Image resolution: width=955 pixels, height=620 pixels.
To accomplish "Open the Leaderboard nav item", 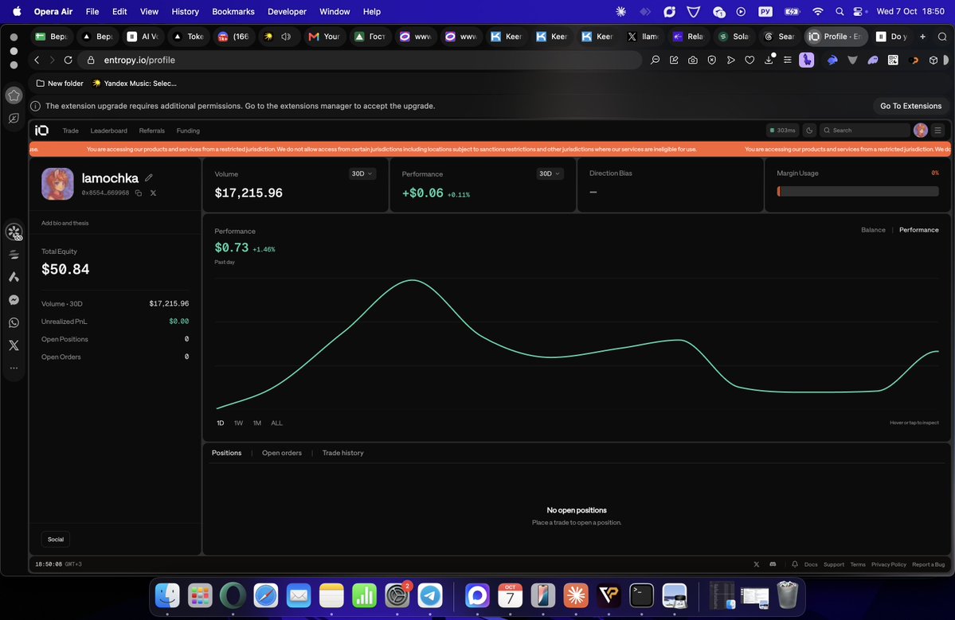I will click(108, 131).
